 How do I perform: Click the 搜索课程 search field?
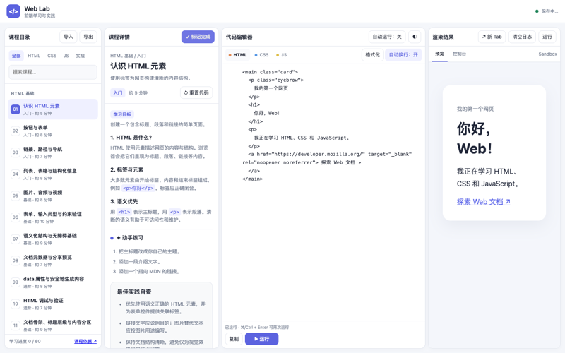53,72
